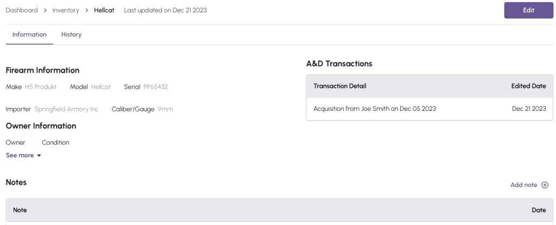Click the Transaction Detail column header
Image resolution: width=556 pixels, height=225 pixels.
pyautogui.click(x=340, y=86)
